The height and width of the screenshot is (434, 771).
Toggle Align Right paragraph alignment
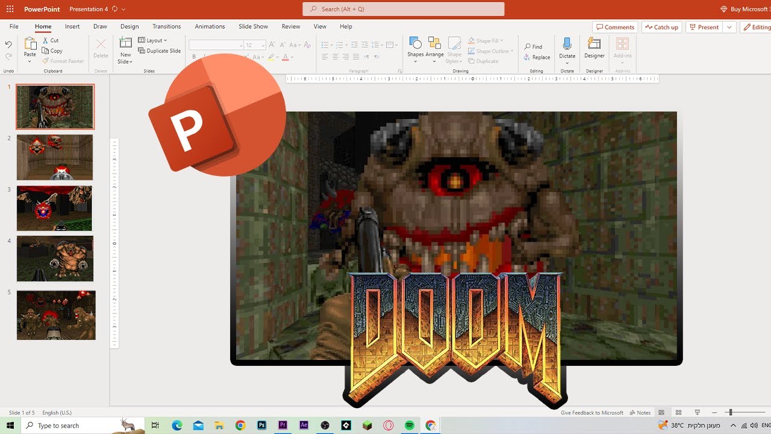click(x=346, y=57)
